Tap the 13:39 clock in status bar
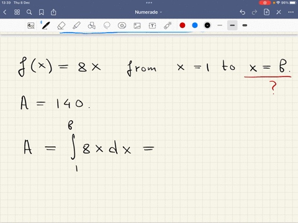This screenshot has height=223, width=298. pos(6,2)
